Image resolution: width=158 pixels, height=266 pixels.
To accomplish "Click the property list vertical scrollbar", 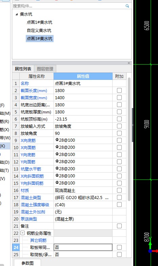I will coord(129,139).
